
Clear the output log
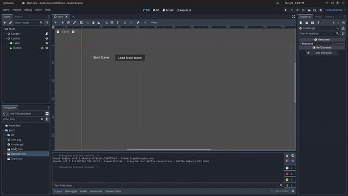pos(287,156)
